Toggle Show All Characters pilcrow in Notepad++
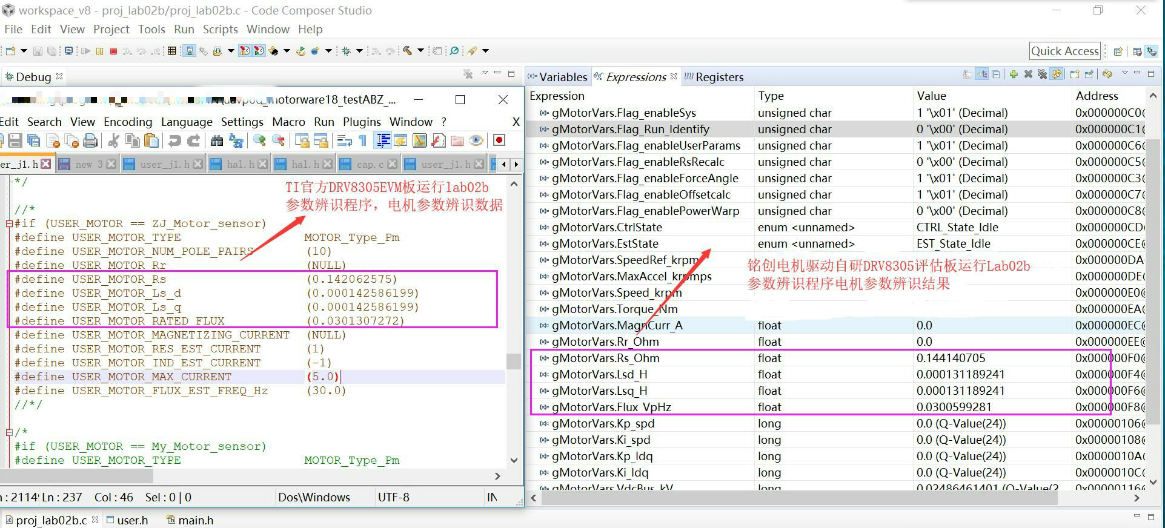Image resolution: width=1165 pixels, height=528 pixels. coord(363,140)
